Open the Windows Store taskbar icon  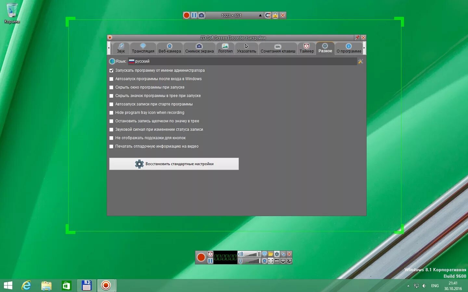(66, 286)
